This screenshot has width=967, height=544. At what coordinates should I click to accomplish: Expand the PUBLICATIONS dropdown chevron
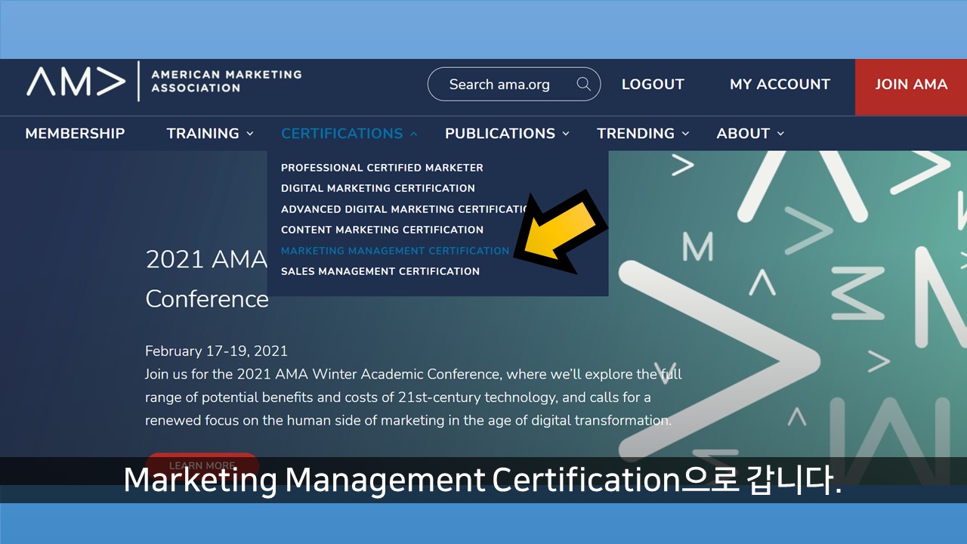click(566, 134)
